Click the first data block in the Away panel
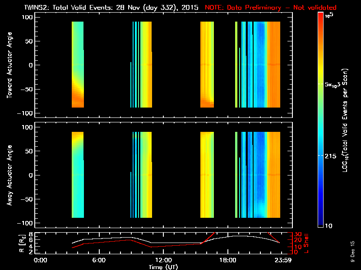 tap(78, 175)
